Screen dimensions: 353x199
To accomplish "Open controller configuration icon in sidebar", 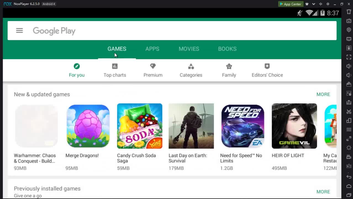I will [349, 166].
